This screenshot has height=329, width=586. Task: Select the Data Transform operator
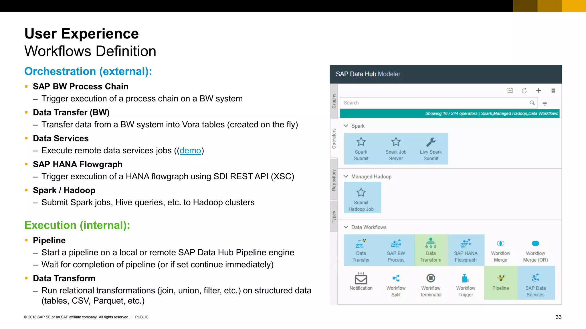pyautogui.click(x=431, y=250)
